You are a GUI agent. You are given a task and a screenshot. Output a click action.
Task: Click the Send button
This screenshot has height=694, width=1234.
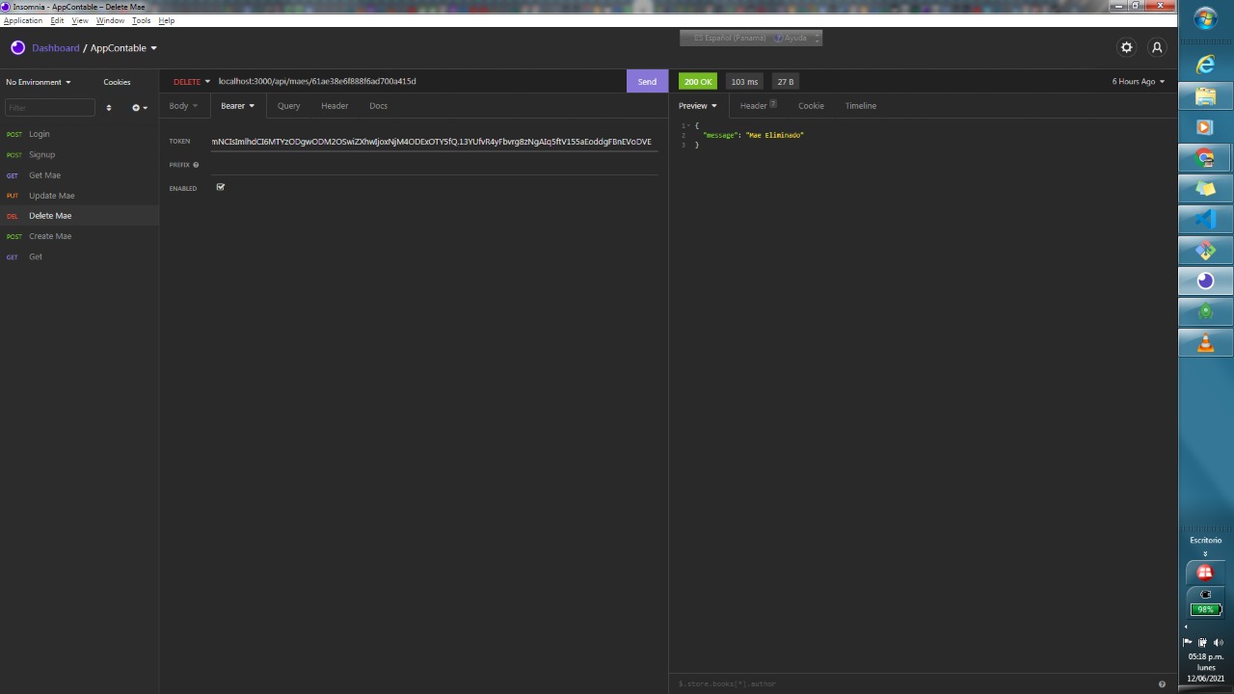(646, 81)
